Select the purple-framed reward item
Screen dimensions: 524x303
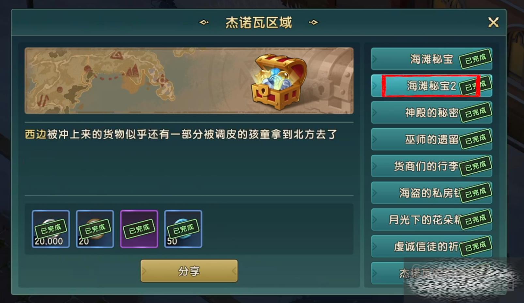pos(139,229)
